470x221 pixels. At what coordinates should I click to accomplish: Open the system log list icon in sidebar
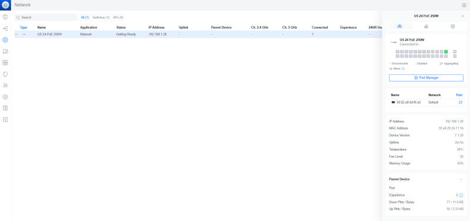coord(5,108)
